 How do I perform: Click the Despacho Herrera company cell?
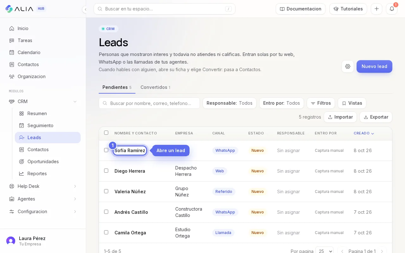pyautogui.click(x=186, y=171)
